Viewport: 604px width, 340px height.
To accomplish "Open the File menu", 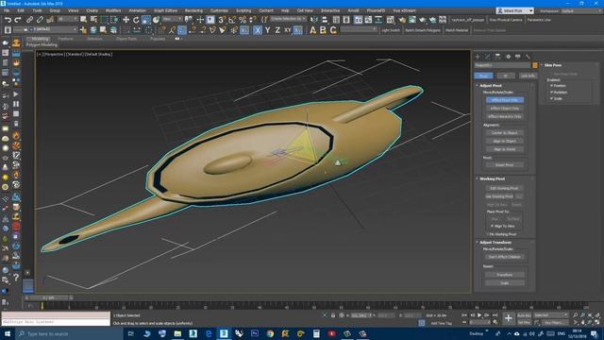I will coord(7,10).
